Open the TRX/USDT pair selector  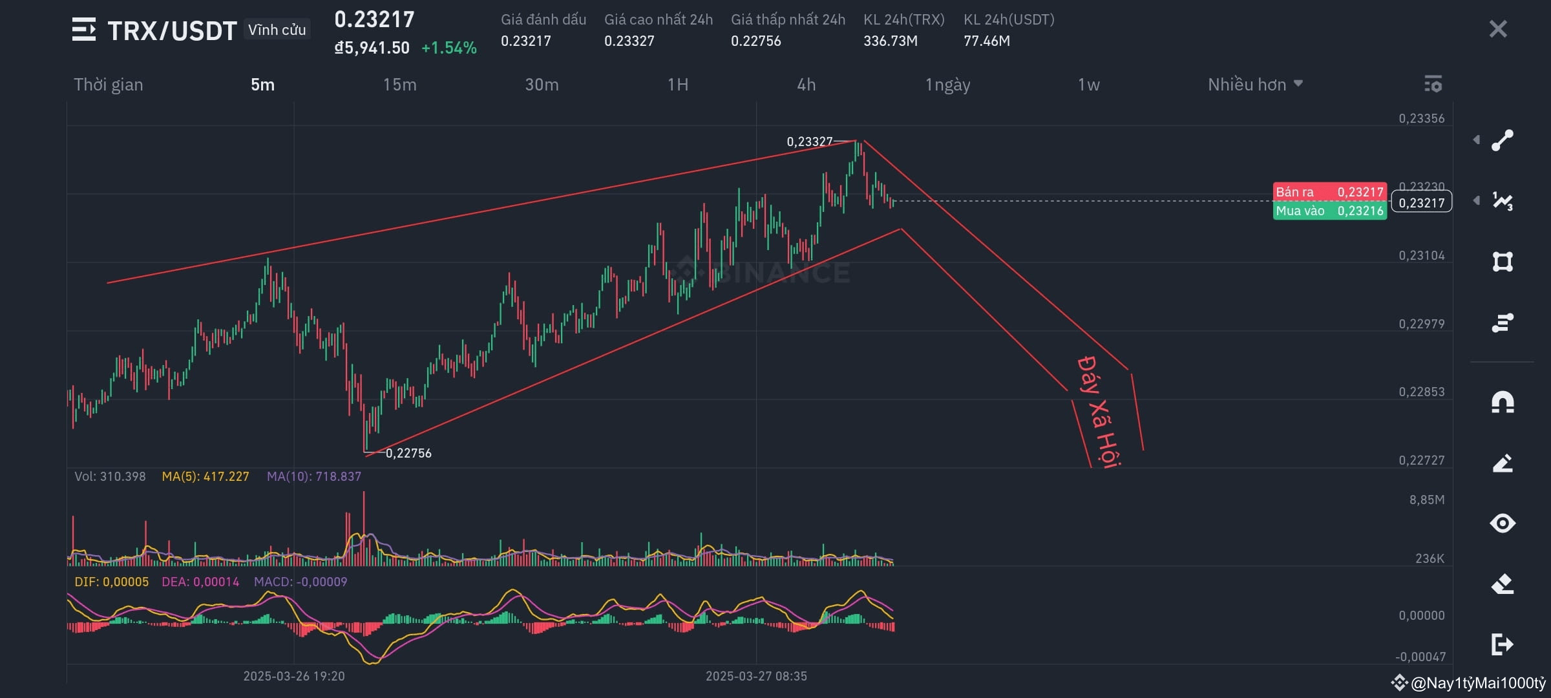point(172,30)
